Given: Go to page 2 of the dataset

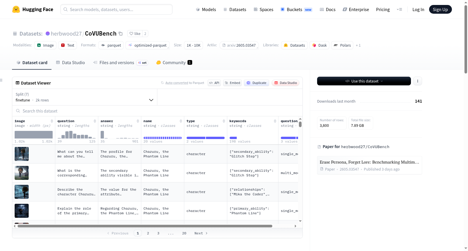Looking at the screenshot, I should point(148,233).
